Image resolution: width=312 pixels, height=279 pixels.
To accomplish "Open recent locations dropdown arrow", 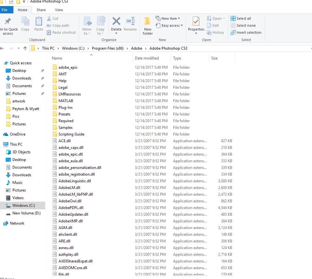I will tap(18, 48).
